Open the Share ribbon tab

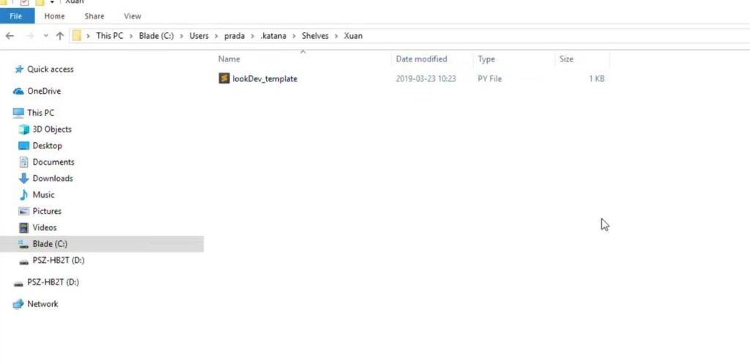click(94, 16)
